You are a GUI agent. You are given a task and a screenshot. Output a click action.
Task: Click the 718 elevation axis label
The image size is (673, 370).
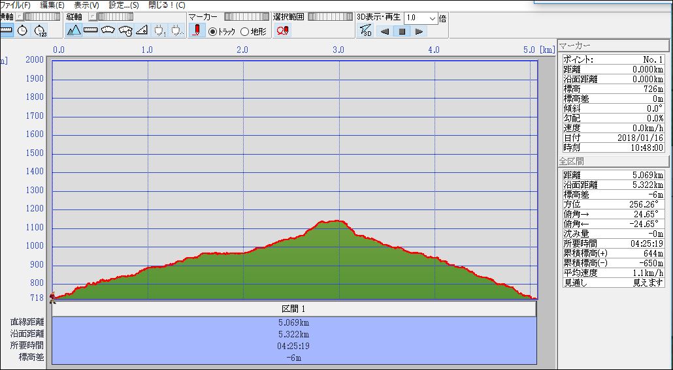(37, 298)
